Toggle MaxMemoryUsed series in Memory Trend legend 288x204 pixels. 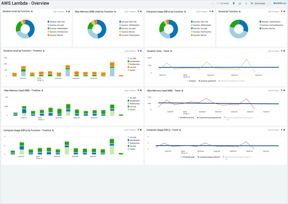pos(186,117)
